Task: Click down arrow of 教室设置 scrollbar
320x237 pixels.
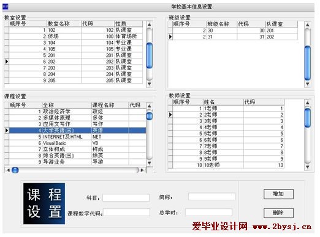Action: (150, 84)
